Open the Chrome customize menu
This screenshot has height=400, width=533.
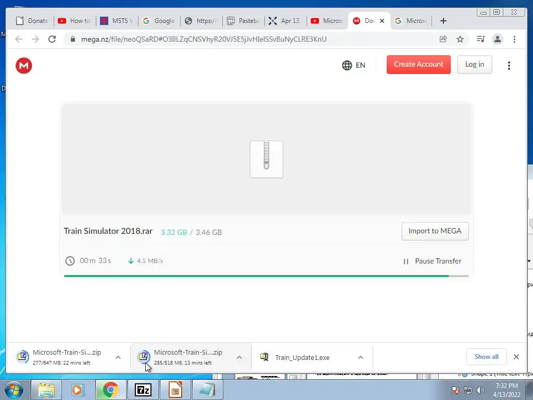coord(514,39)
